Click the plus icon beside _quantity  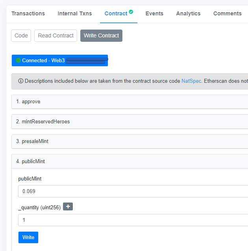coord(68,206)
